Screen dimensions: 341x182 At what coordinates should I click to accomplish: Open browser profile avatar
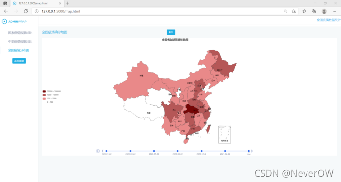pyautogui.click(x=324, y=11)
